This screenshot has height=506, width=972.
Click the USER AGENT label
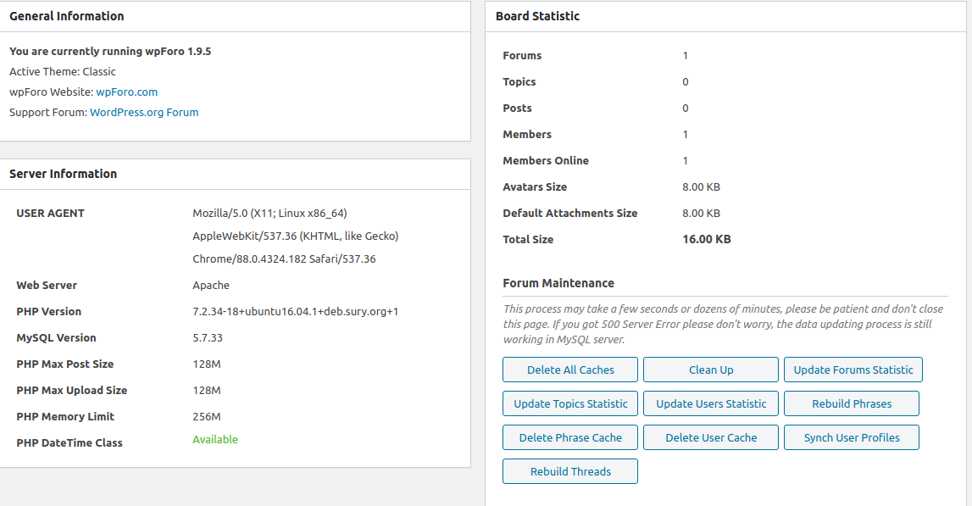pos(50,214)
